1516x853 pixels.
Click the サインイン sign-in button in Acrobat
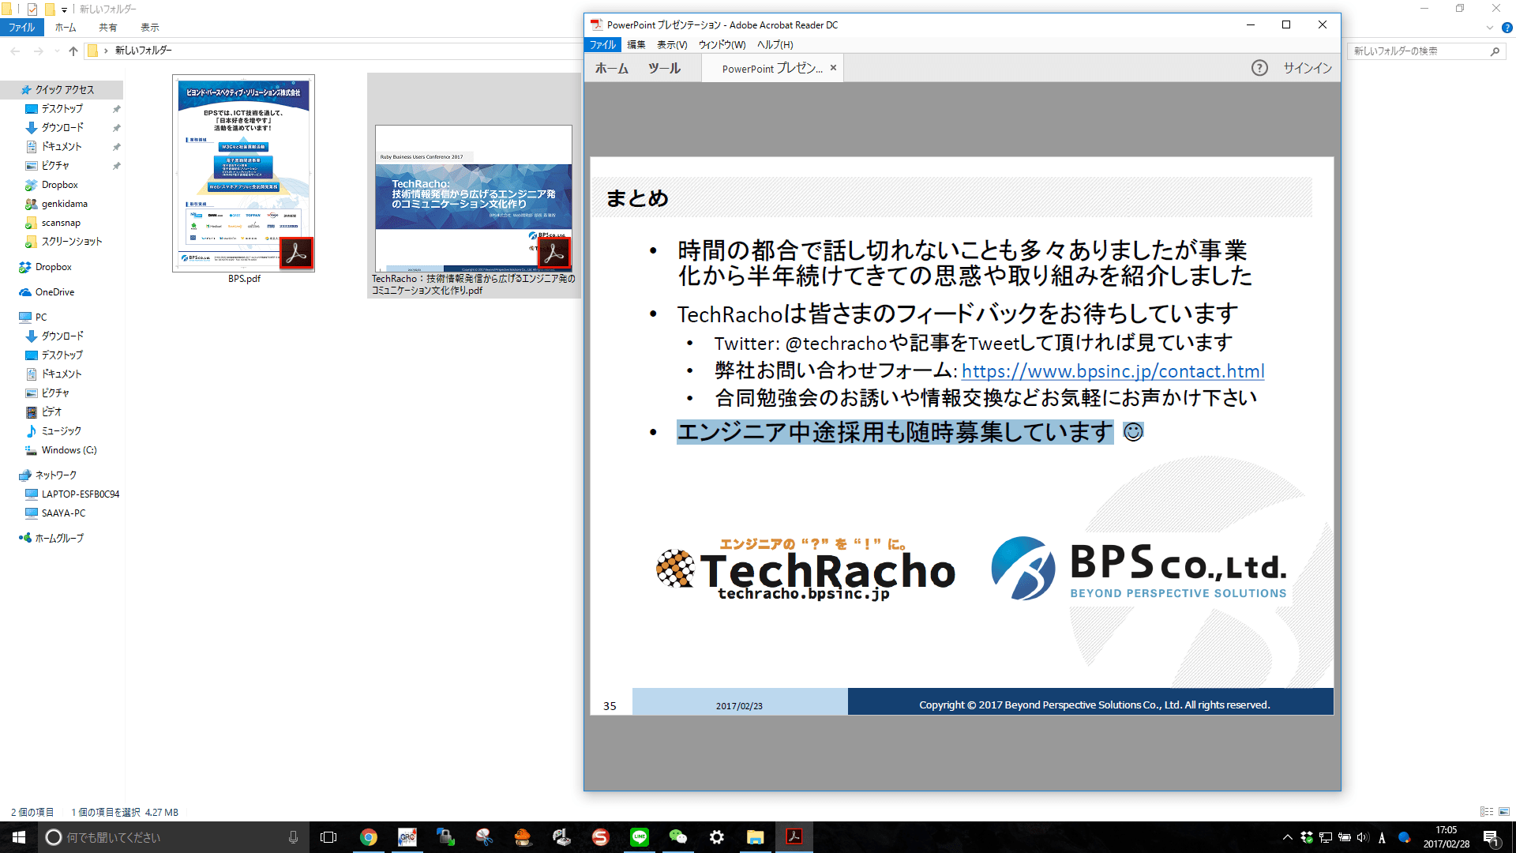tap(1308, 68)
